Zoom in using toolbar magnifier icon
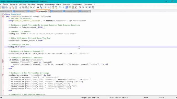 click(x=45, y=7)
